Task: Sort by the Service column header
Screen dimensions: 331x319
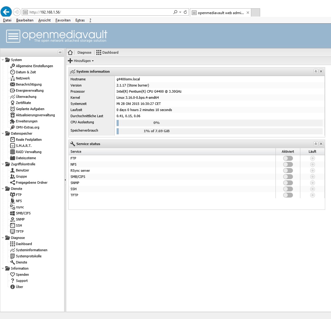Action: [x=172, y=152]
